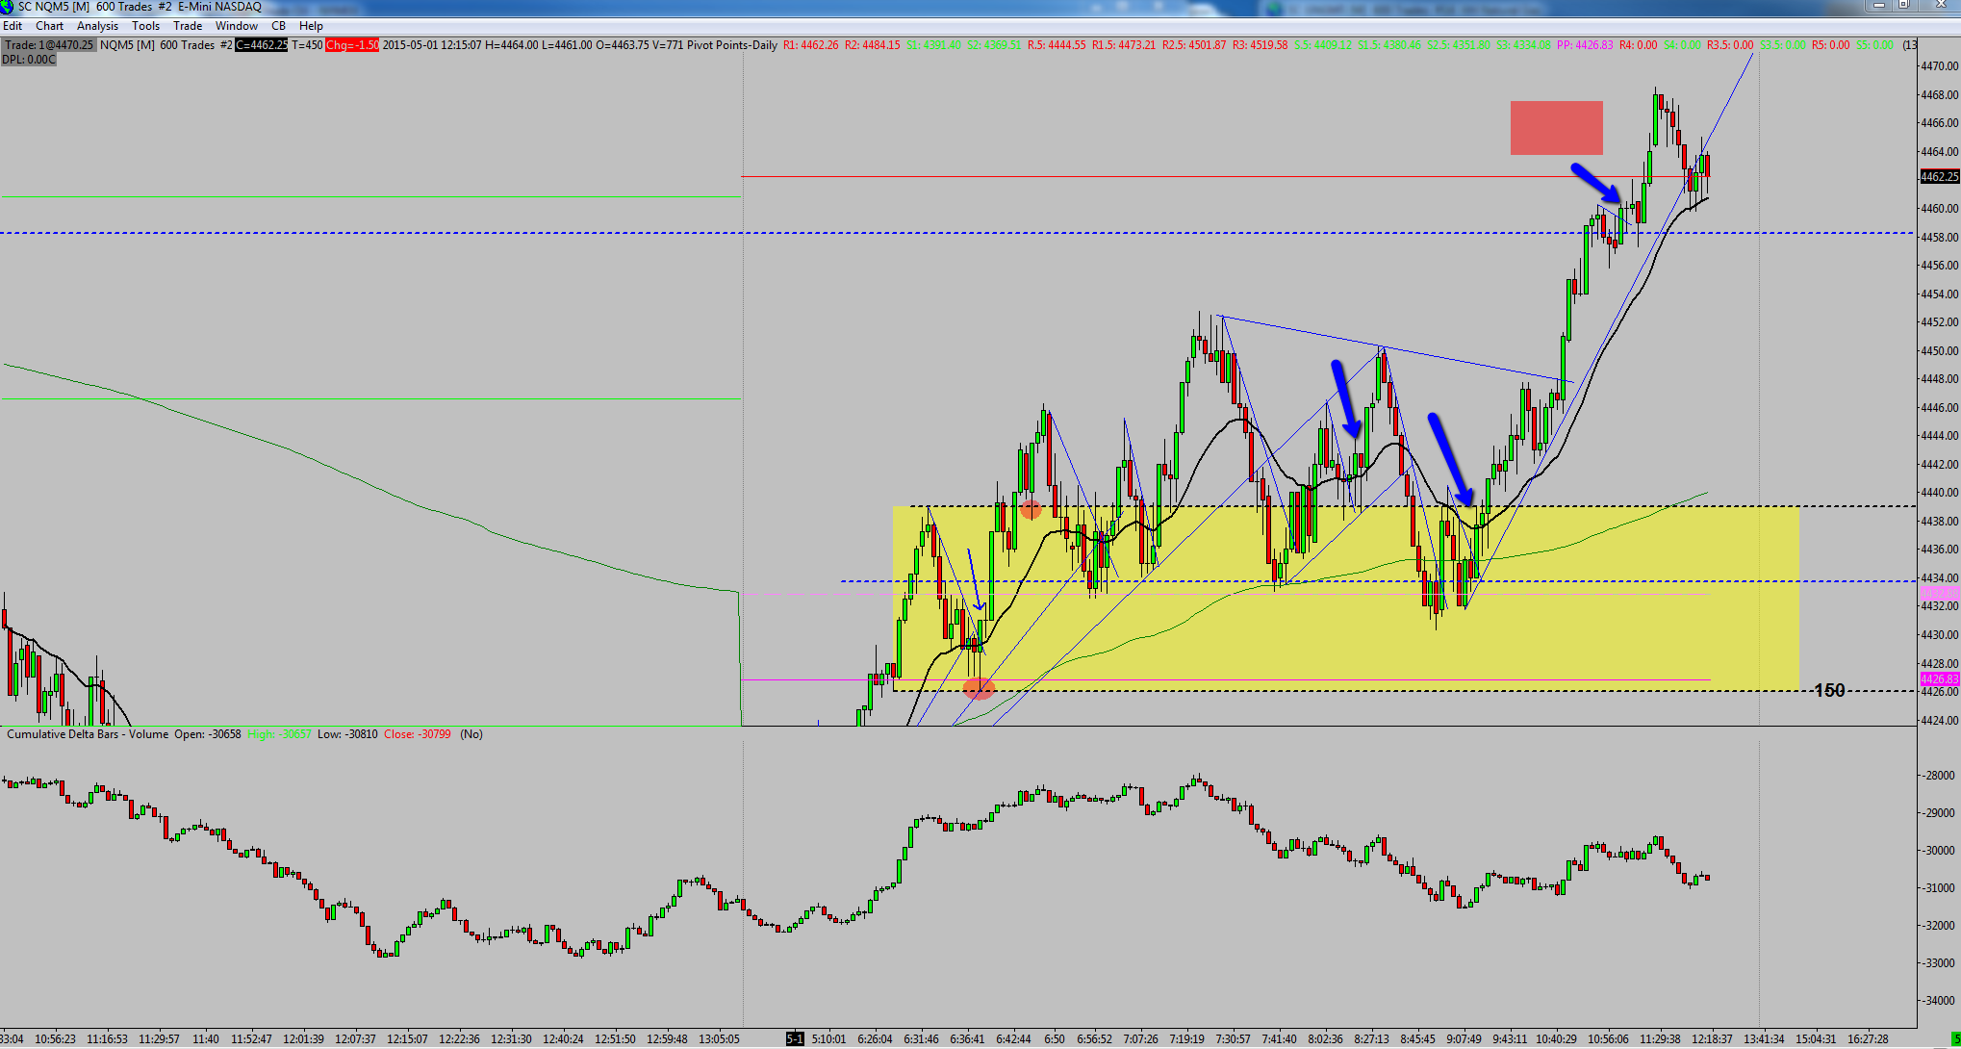Open the Edit menu
The height and width of the screenshot is (1049, 1961).
coord(13,26)
